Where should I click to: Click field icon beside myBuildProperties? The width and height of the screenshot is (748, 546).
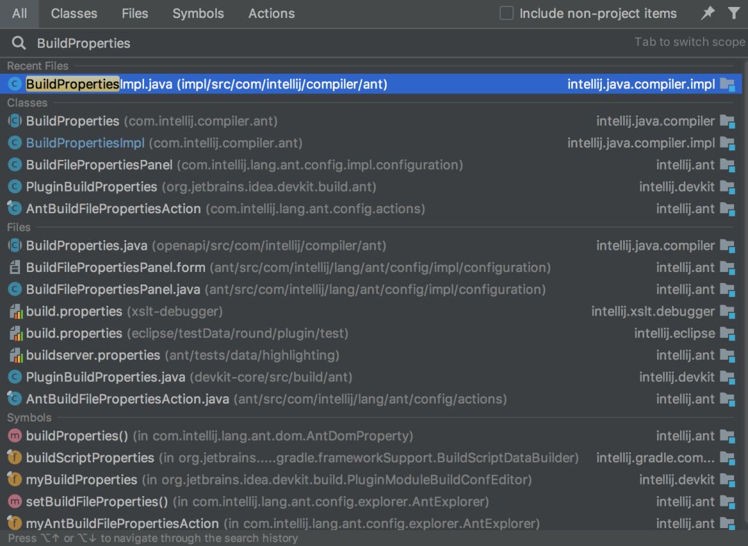click(15, 480)
